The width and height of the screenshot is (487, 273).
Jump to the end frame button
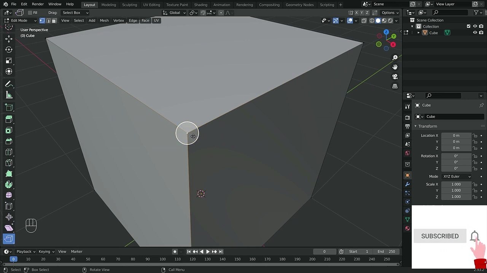pos(221,251)
